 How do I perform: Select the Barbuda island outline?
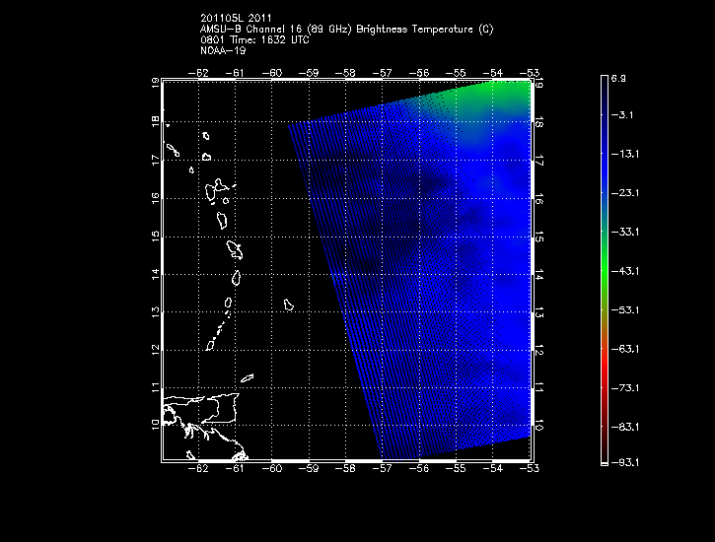pyautogui.click(x=206, y=137)
